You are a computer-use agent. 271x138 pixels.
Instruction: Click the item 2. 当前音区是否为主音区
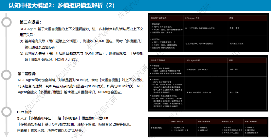coord(232,130)
